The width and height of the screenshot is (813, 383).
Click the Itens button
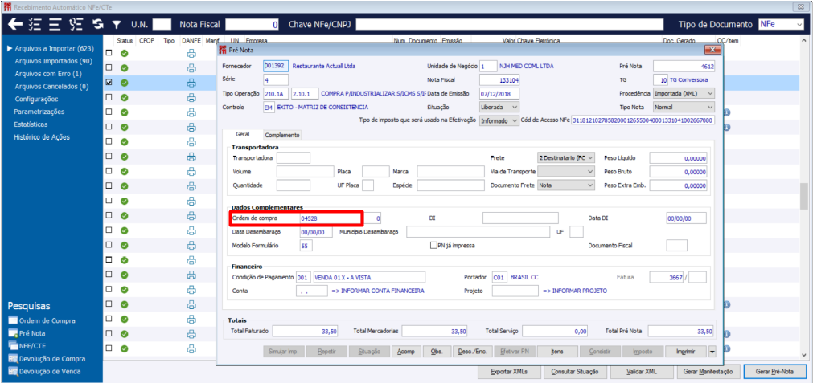coord(558,352)
